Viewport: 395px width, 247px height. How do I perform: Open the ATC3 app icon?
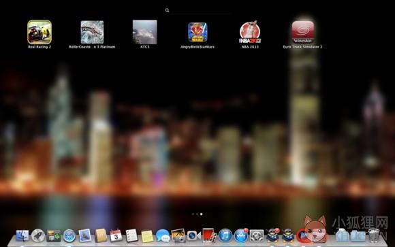(145, 32)
